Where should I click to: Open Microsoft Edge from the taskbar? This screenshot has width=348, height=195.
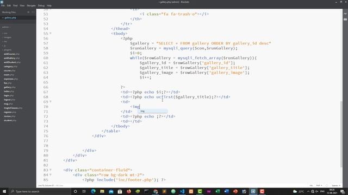93,191
